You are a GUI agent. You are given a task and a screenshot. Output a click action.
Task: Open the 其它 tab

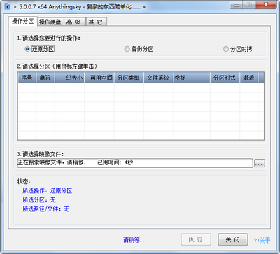[96, 22]
